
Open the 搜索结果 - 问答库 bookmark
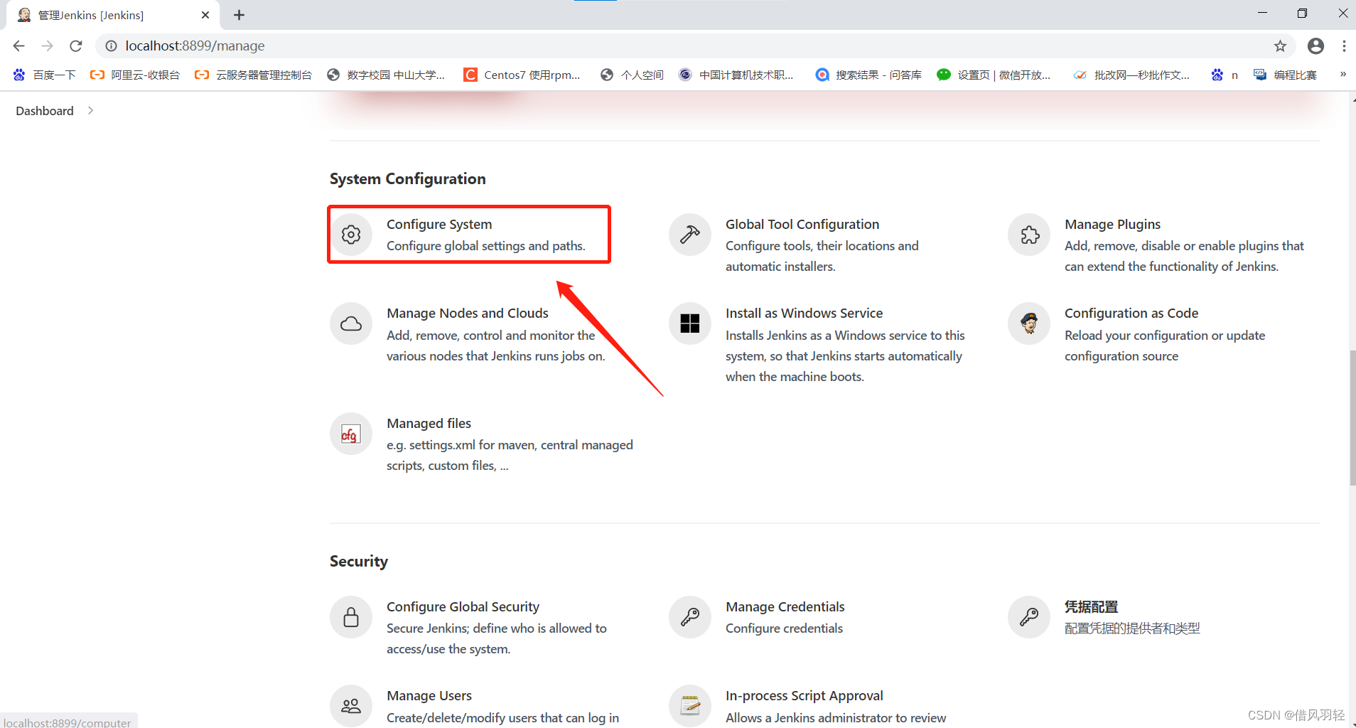coord(868,75)
